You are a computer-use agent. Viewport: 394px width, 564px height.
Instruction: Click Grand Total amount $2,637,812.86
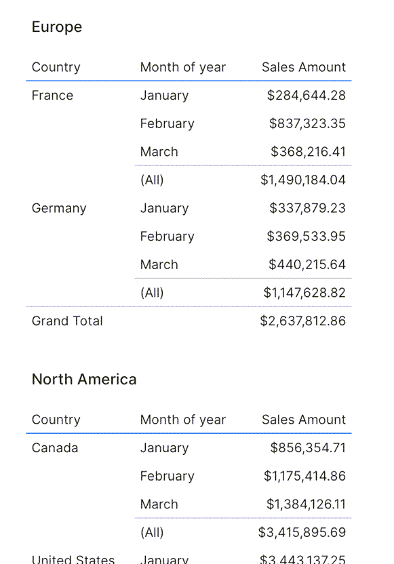click(302, 321)
